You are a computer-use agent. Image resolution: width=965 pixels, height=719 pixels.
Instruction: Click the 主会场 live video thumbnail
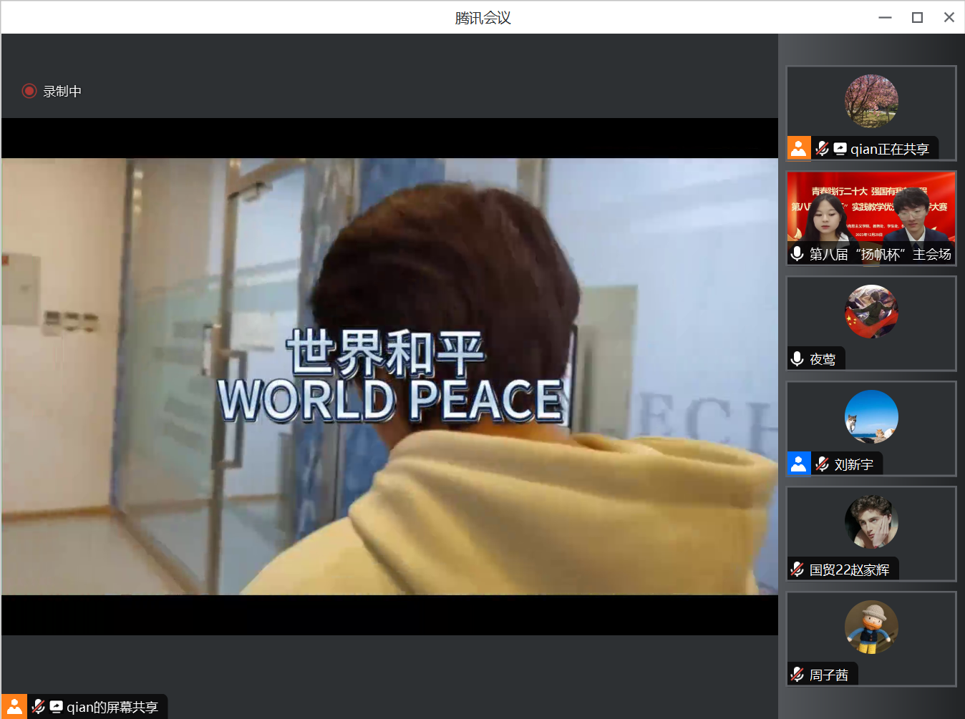pyautogui.click(x=871, y=215)
